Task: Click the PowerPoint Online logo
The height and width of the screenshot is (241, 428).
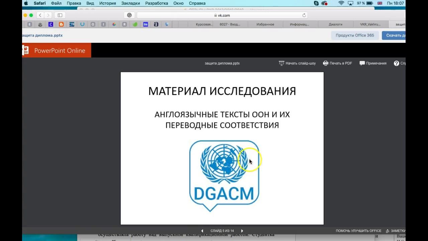Action: pyautogui.click(x=57, y=51)
